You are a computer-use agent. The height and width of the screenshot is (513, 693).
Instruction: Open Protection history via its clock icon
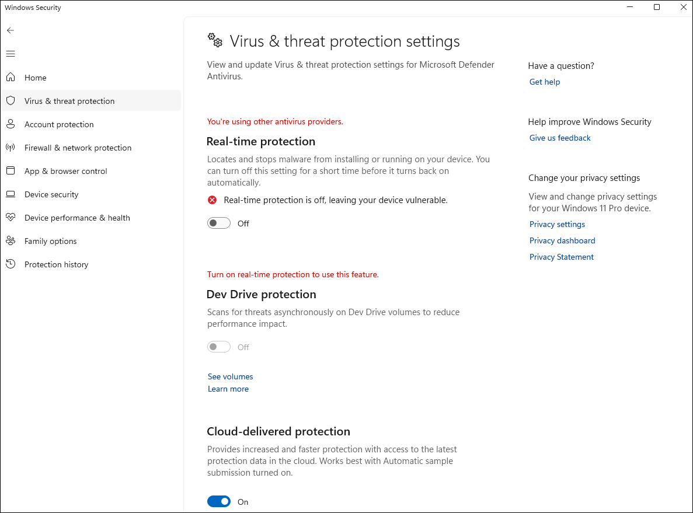(10, 264)
